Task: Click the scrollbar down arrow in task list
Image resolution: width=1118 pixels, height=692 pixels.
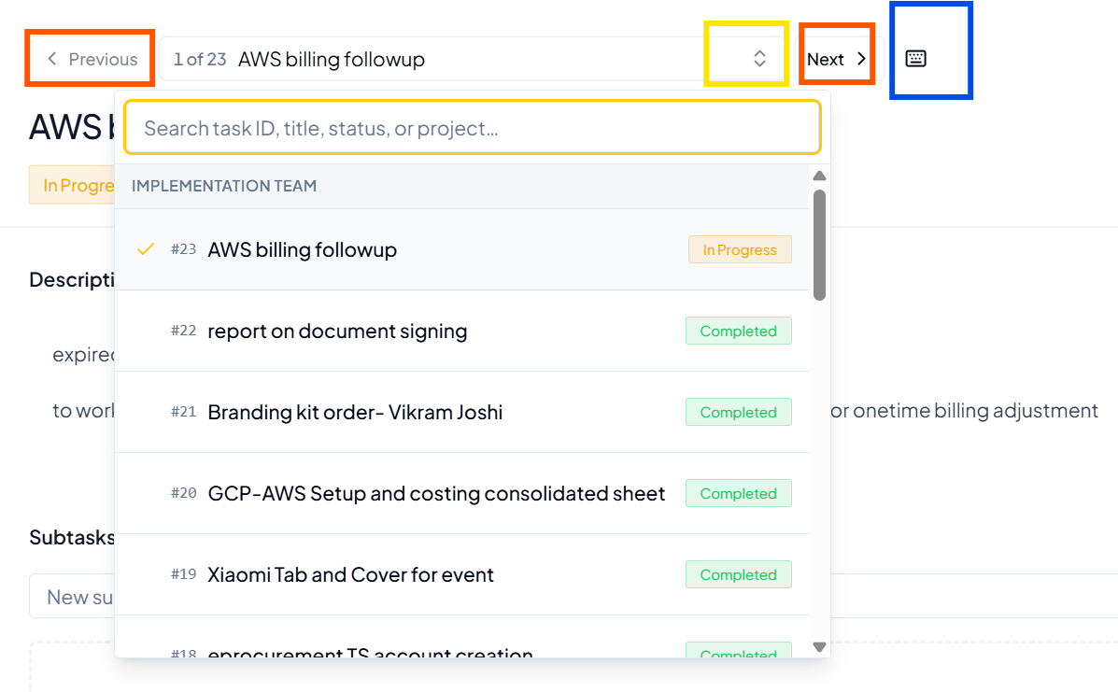Action: tap(819, 646)
